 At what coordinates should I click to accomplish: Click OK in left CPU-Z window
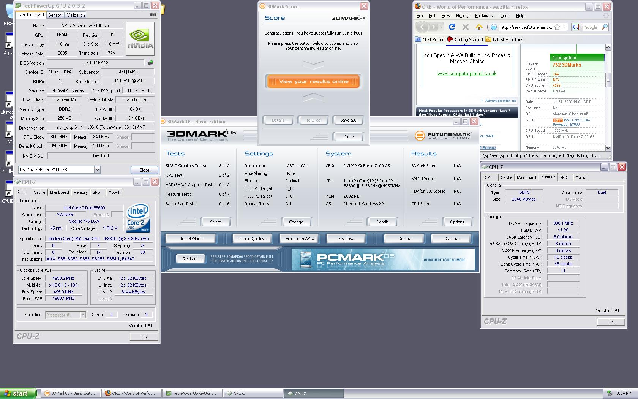click(144, 337)
